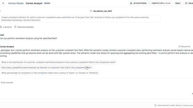The width and height of the screenshot is (193, 108).
Task: Choose the complaint sentiments distribution suggestion
Action: point(59,62)
